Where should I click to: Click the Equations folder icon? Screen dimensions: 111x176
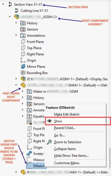pyautogui.click(x=29, y=116)
